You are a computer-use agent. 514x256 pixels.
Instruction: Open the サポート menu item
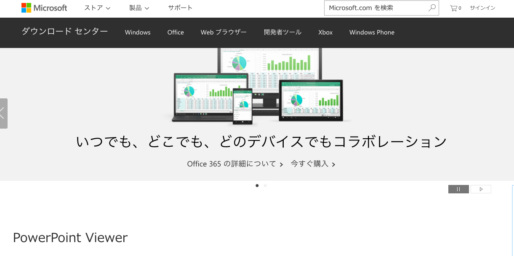click(x=180, y=8)
